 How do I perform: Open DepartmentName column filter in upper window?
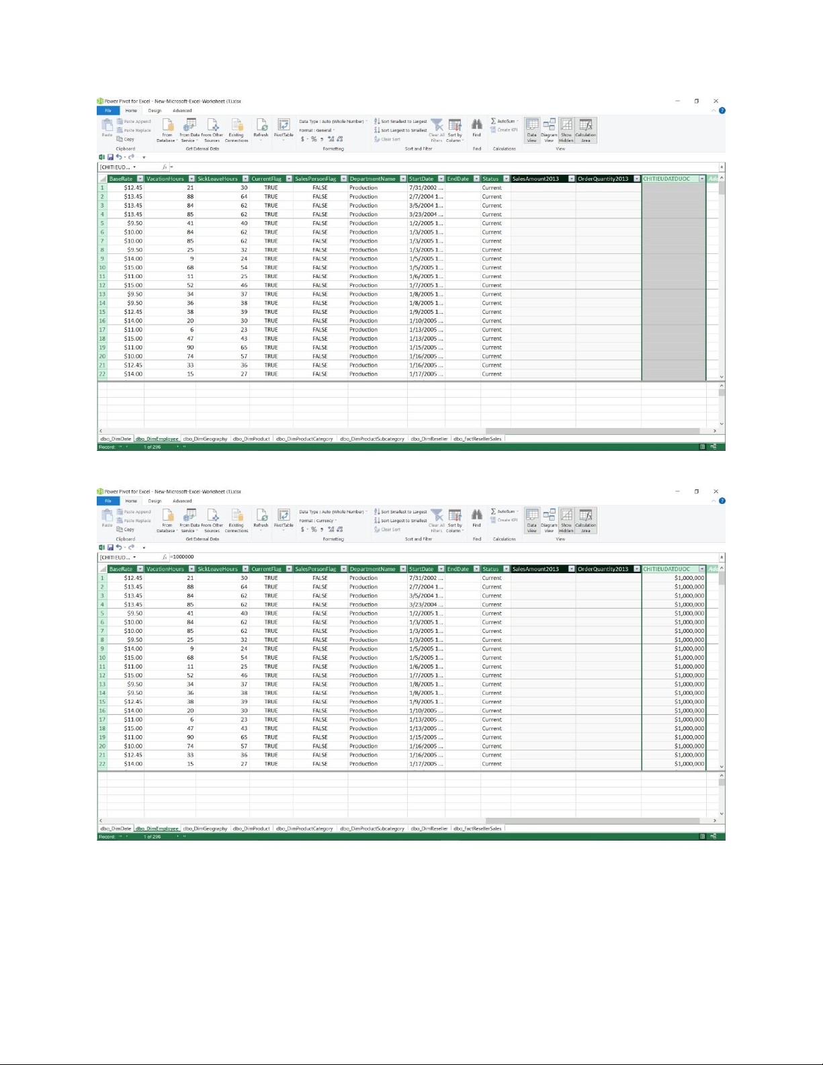402,179
